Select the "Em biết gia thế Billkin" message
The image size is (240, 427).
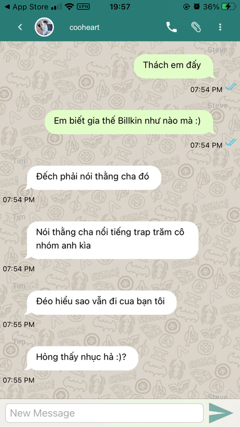(x=130, y=122)
